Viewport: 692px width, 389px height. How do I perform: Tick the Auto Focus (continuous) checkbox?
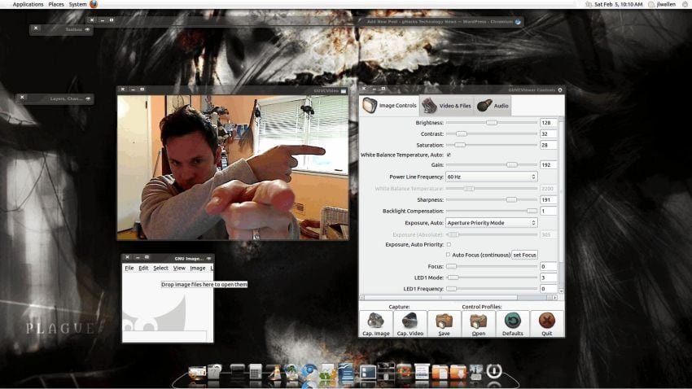coord(448,255)
